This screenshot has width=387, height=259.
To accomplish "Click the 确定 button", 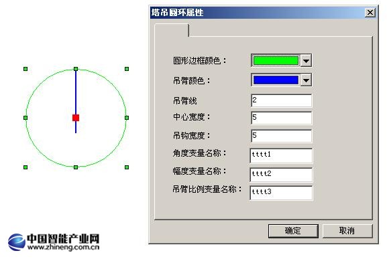I will point(293,231).
